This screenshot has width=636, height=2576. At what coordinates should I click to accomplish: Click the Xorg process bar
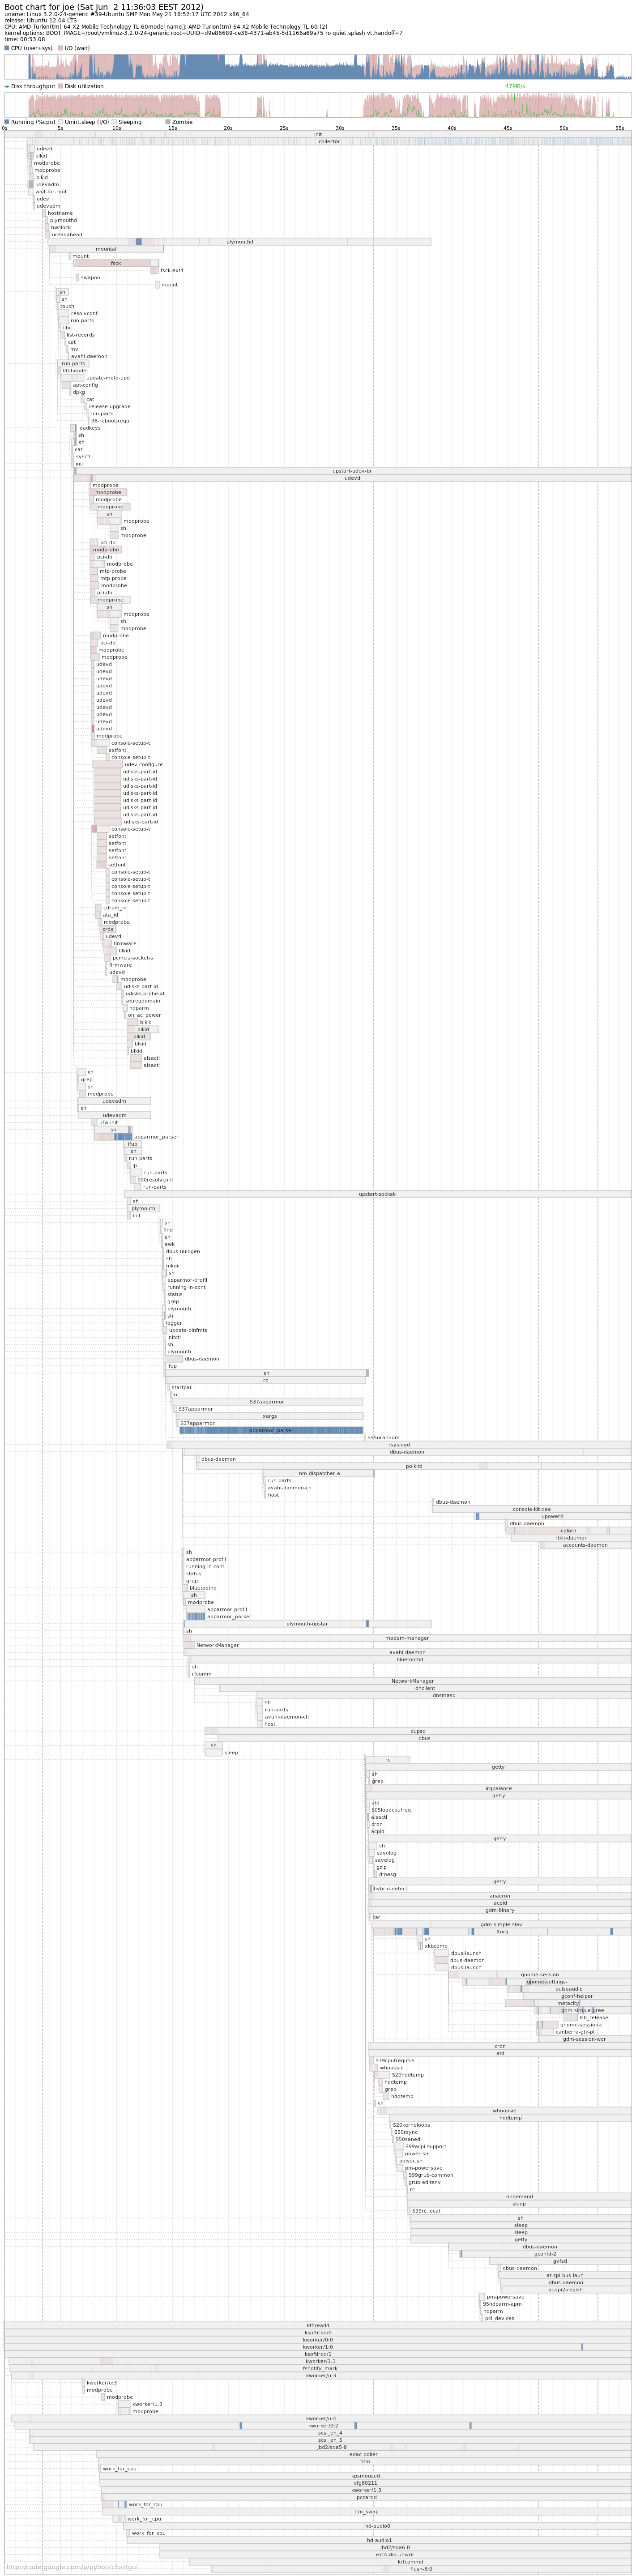(502, 1932)
